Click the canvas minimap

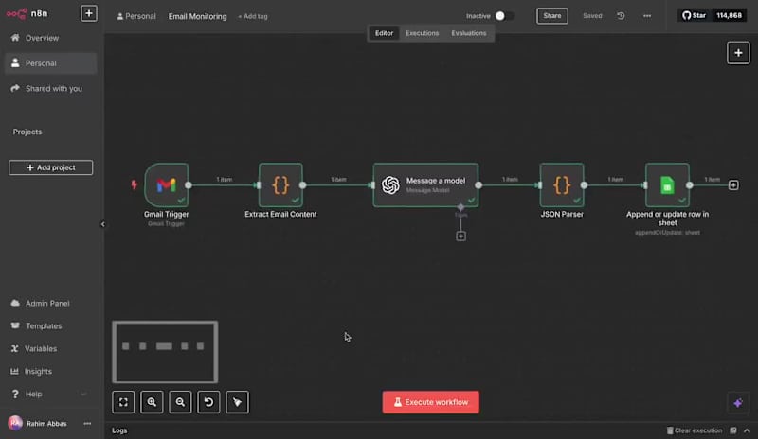[x=165, y=352]
